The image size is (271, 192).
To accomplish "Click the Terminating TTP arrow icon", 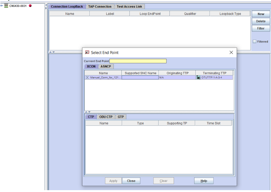I will tap(198, 78).
